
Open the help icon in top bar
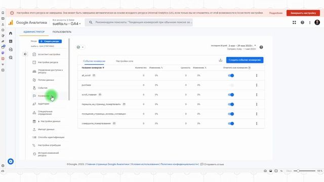tap(302, 22)
